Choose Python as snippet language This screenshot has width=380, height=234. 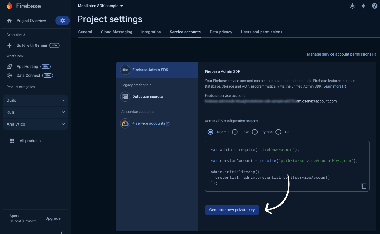tap(255, 132)
